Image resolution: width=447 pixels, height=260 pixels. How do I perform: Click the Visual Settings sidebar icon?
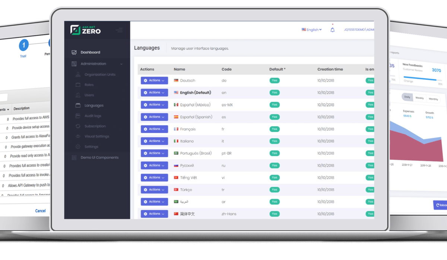point(78,136)
